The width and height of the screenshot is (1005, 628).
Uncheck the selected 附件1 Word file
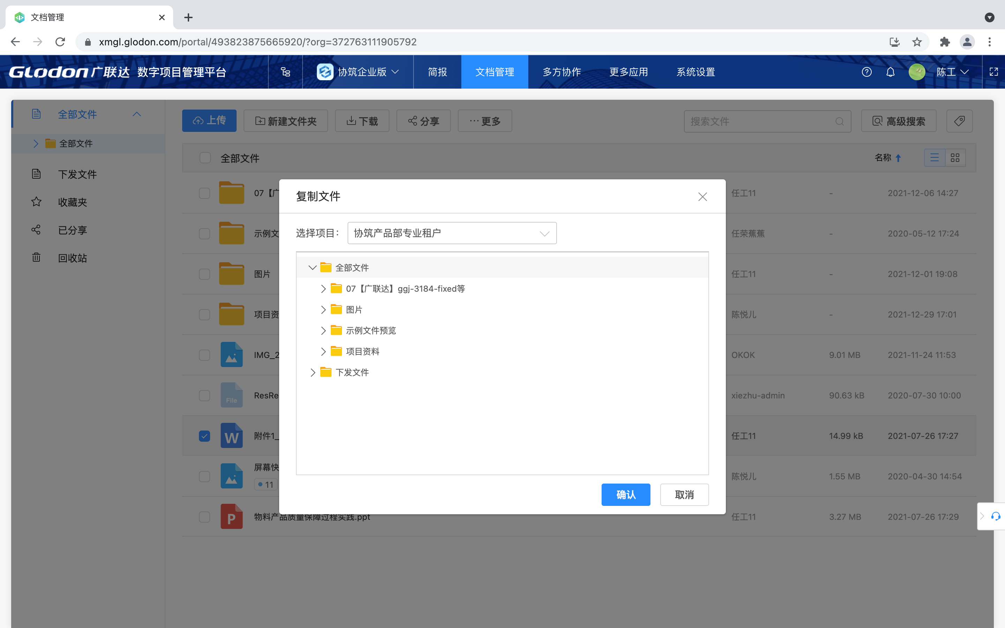[204, 436]
